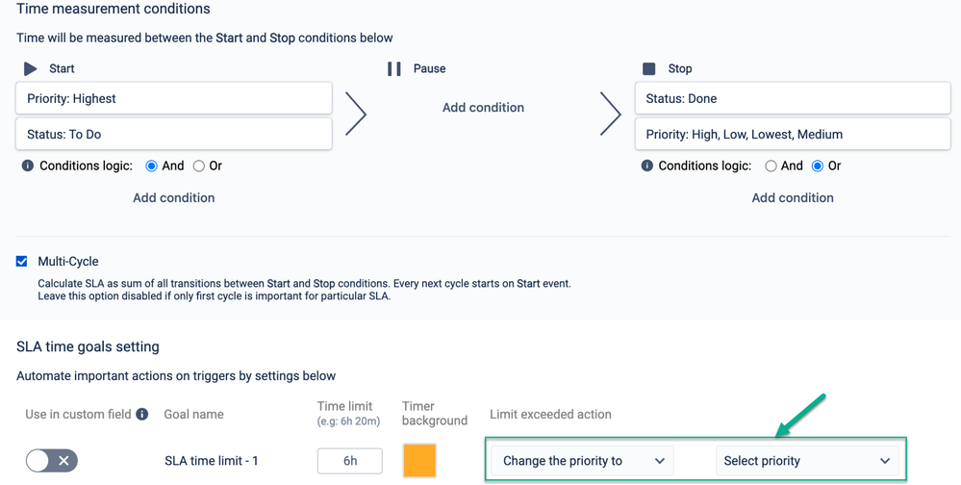
Task: Select Or logic for Stop conditions
Action: [818, 166]
